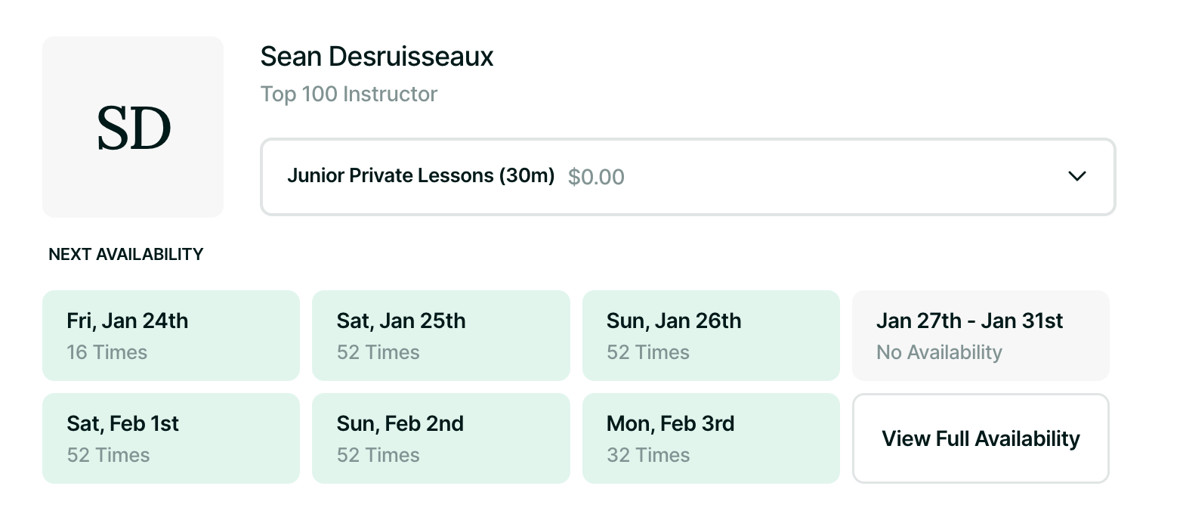Image resolution: width=1183 pixels, height=514 pixels.
Task: Click the Junior Private Lessons (30m) label
Action: pyautogui.click(x=421, y=176)
